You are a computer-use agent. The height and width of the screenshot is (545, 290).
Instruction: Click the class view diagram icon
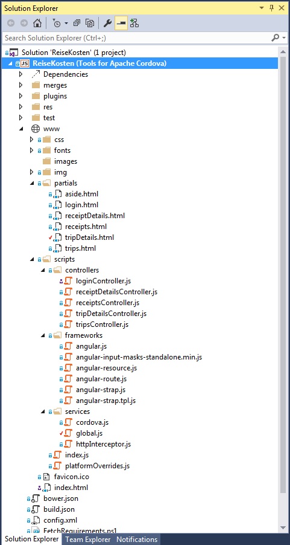134,24
